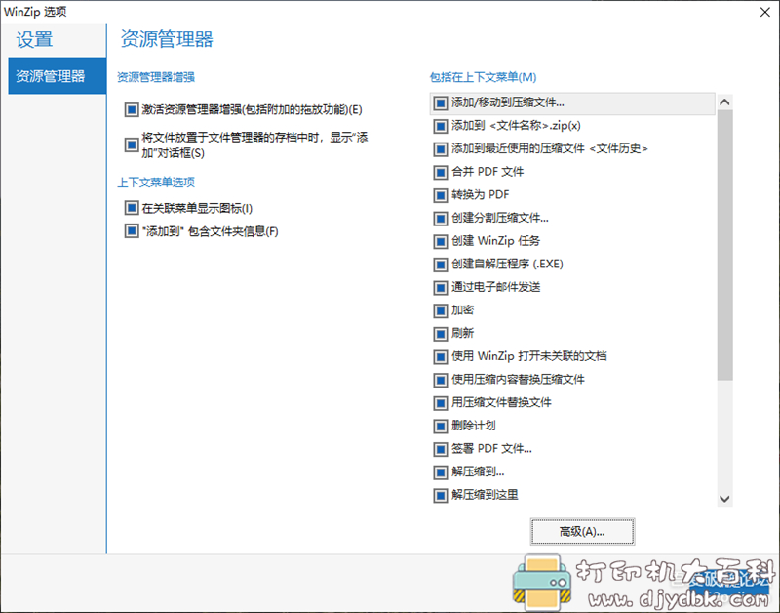The image size is (780, 613).
Task: Select 资源管理器 settings tab
Action: [58, 76]
